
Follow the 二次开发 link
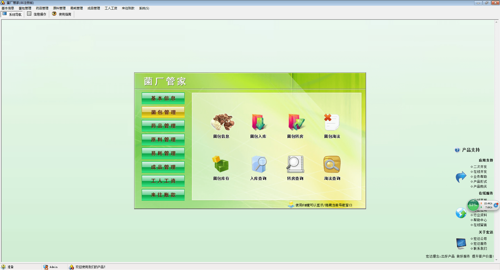[x=480, y=167]
